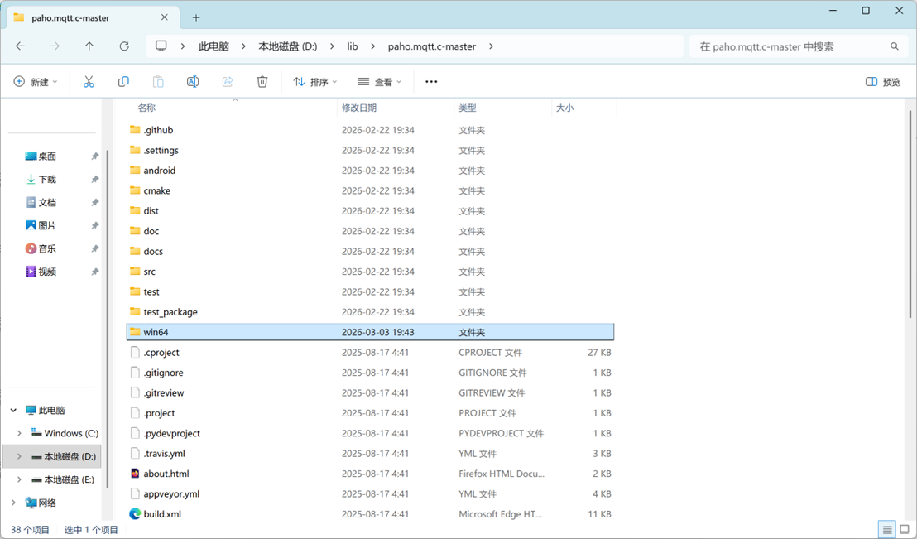Unpin Desktop (桌面) via its pin icon
This screenshot has height=539, width=917.
(x=94, y=156)
